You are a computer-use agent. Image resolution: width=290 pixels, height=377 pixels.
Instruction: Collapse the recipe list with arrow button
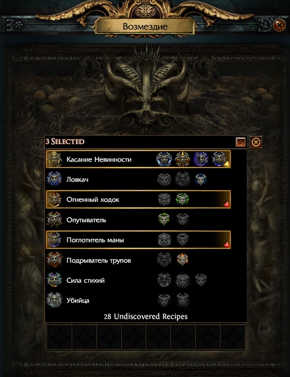pyautogui.click(x=241, y=142)
